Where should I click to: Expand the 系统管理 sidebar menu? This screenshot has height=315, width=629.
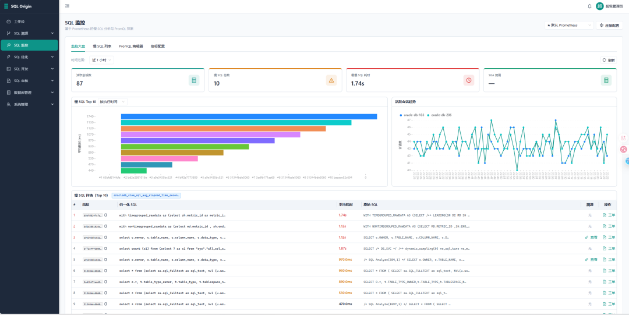click(52, 104)
